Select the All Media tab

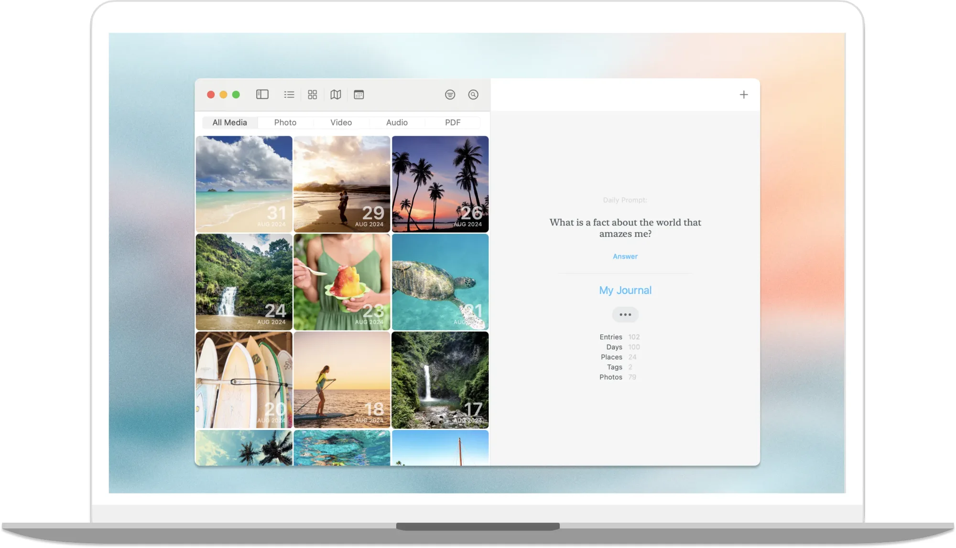[230, 122]
